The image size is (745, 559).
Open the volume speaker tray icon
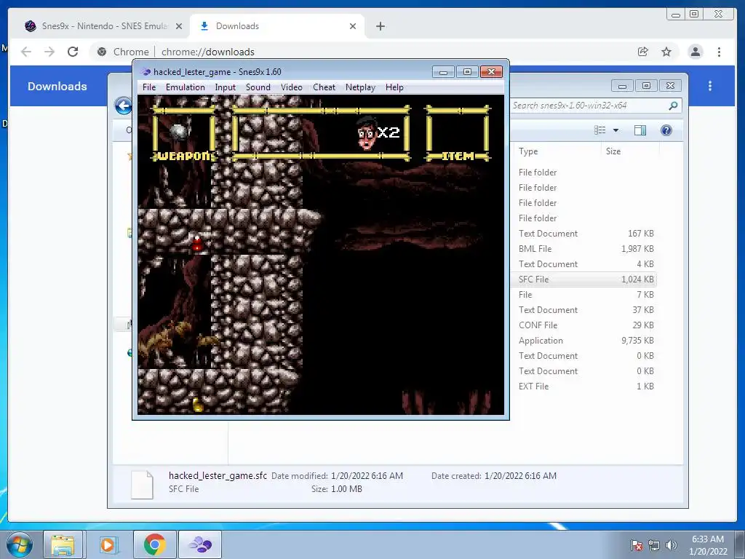pos(671,545)
